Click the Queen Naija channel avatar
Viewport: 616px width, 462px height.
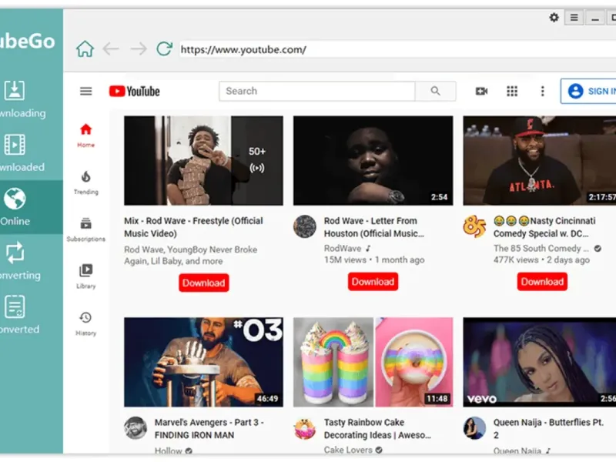[474, 428]
